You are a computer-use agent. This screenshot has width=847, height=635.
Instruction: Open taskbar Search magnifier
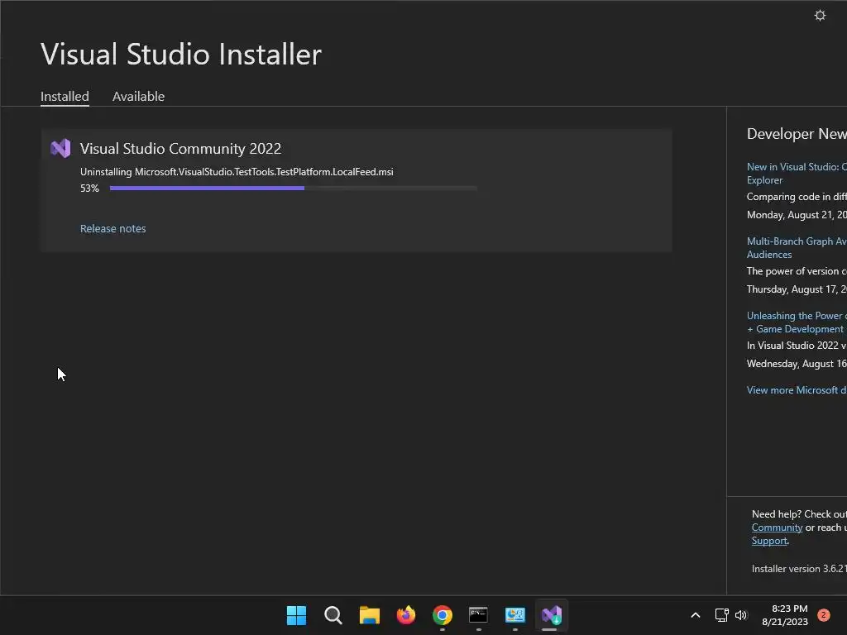[333, 615]
